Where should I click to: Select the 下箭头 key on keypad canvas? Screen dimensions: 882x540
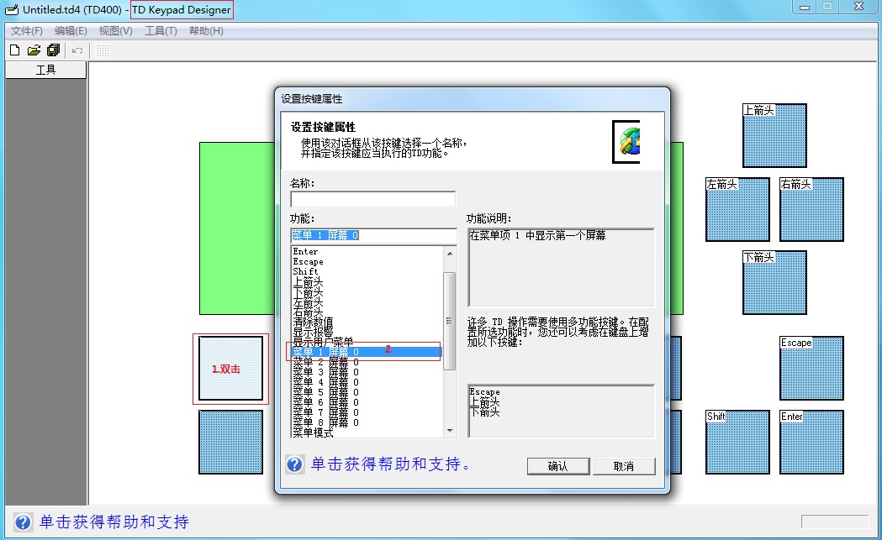click(774, 283)
